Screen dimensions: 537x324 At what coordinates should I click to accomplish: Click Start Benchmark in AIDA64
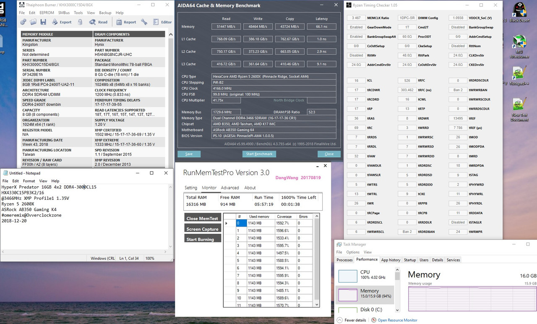point(259,154)
